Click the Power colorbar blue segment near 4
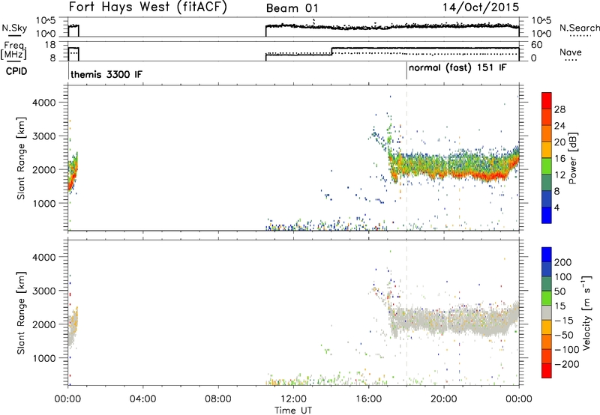Screen dimensions: 600x415 [547, 215]
